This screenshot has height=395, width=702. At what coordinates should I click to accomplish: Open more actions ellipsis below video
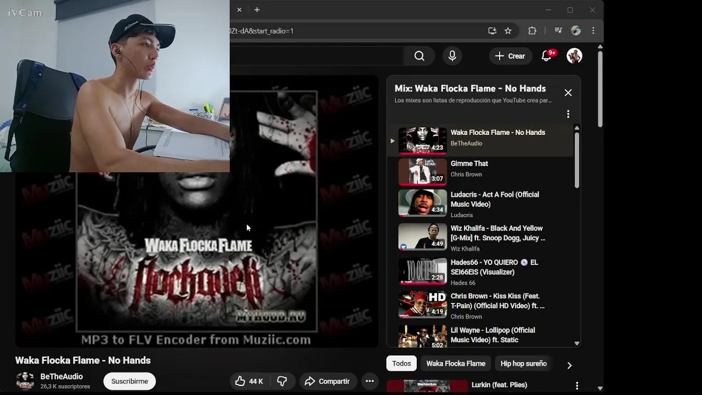click(370, 381)
